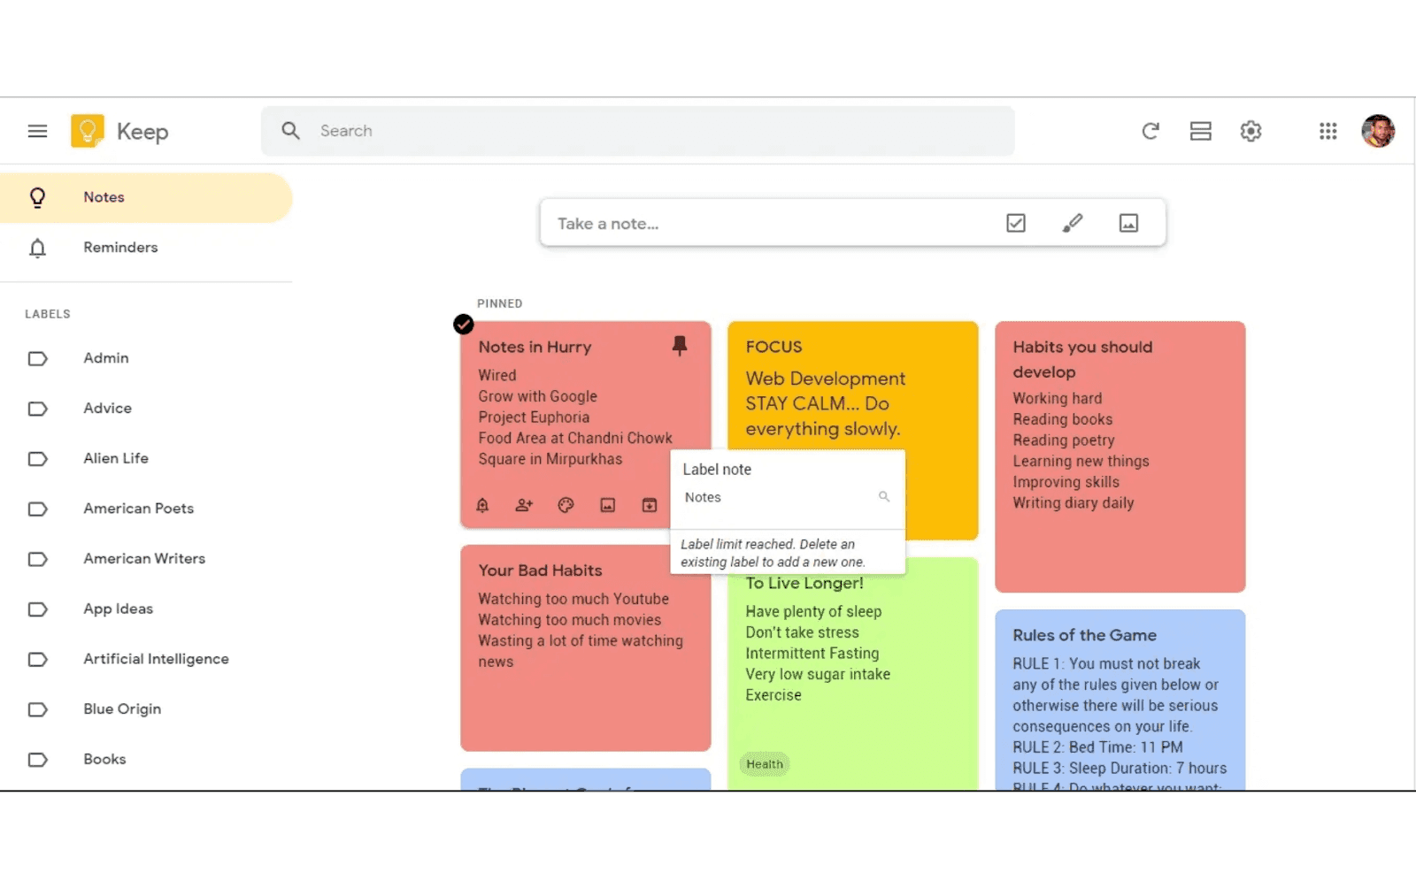Viewport: 1416px width, 888px height.
Task: Archive the Notes in Hurry note
Action: pyautogui.click(x=649, y=504)
